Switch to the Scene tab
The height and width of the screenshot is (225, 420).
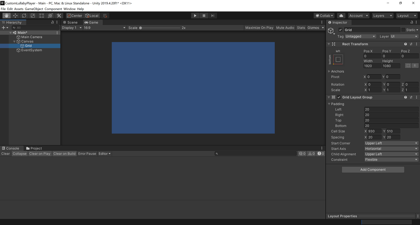coord(70,23)
